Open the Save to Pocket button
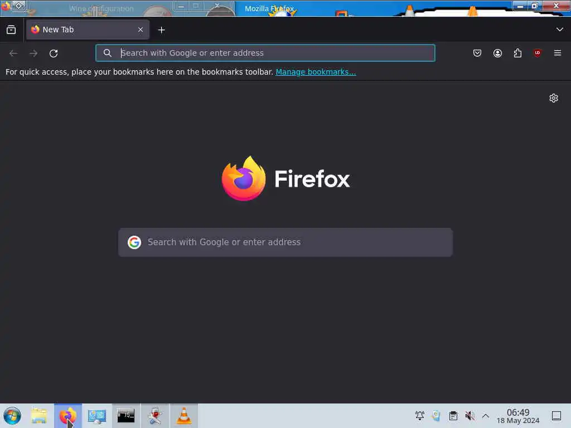The image size is (571, 428). [x=477, y=53]
